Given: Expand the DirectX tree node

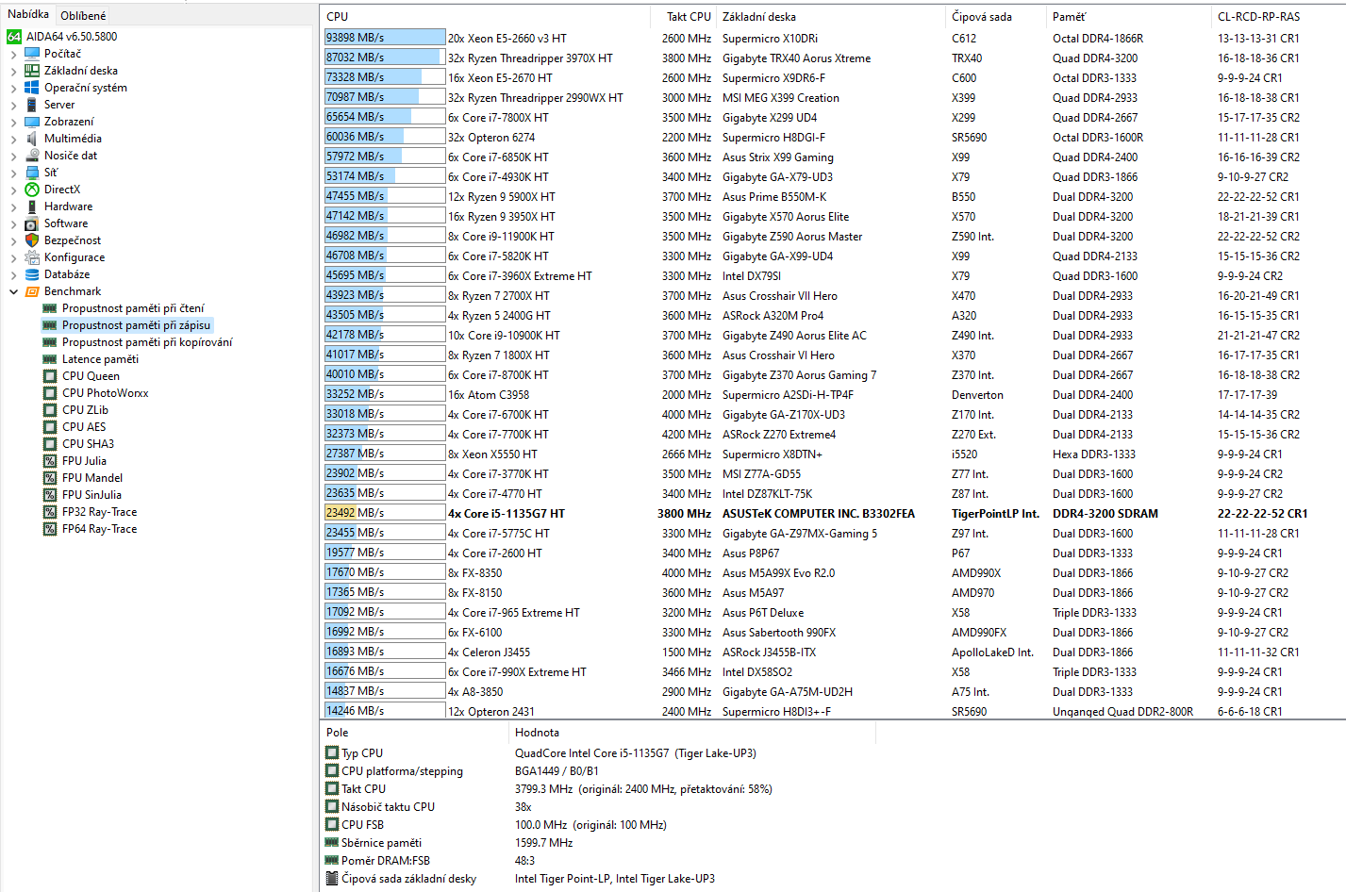Looking at the screenshot, I should click(13, 190).
